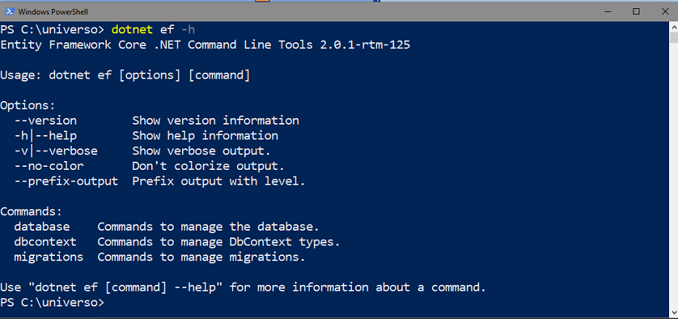
Task: Click the "database" command name
Action: click(x=42, y=227)
